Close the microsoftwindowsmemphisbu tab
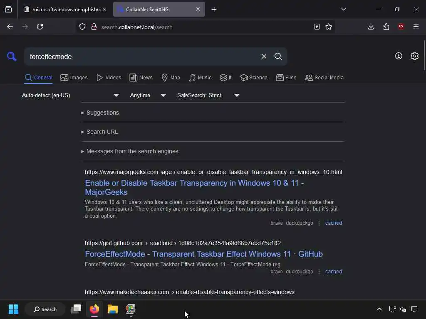This screenshot has height=319, width=426. pyautogui.click(x=104, y=9)
